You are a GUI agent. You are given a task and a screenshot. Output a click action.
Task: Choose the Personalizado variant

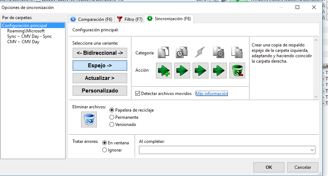click(x=100, y=90)
